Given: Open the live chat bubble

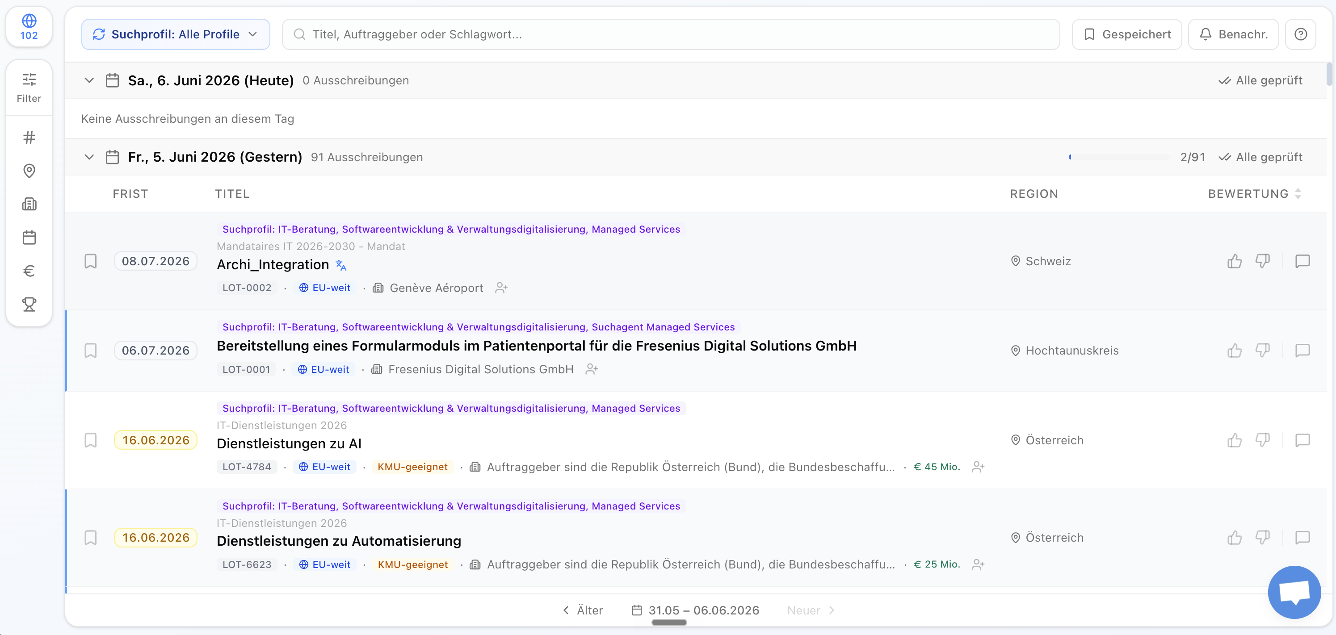Looking at the screenshot, I should [x=1294, y=592].
